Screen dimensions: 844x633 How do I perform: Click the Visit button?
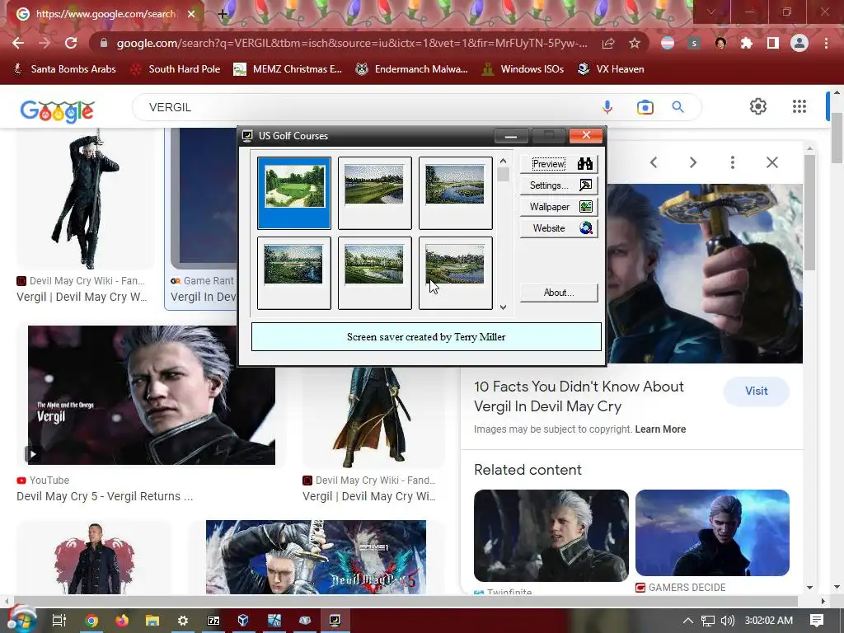tap(757, 391)
